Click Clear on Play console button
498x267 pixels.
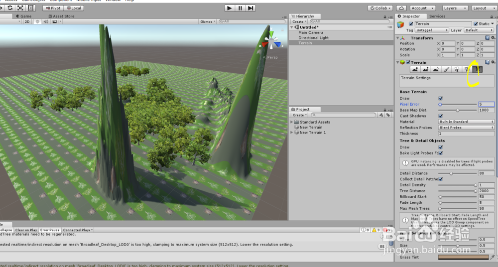pyautogui.click(x=26, y=230)
